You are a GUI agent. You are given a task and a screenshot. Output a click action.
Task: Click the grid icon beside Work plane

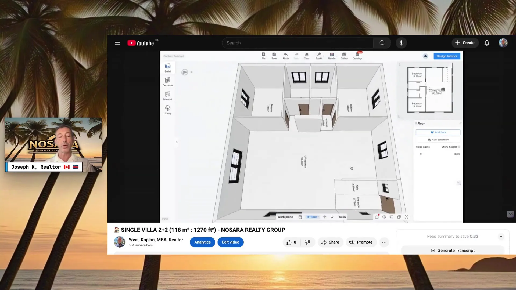click(300, 217)
